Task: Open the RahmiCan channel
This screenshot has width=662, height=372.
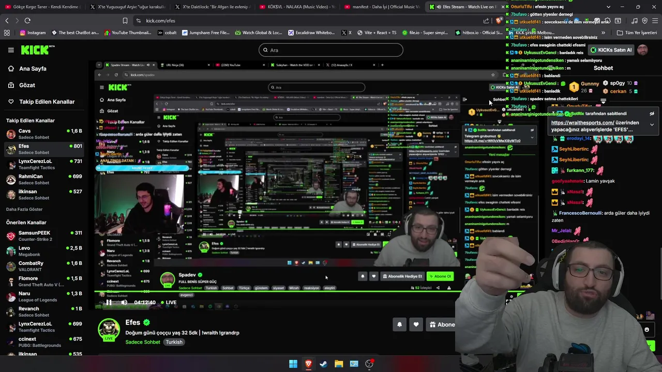Action: 44,179
